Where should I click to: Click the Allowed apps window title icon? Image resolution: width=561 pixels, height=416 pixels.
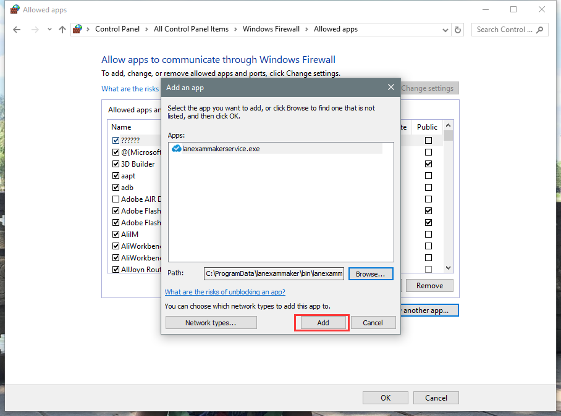pyautogui.click(x=15, y=9)
